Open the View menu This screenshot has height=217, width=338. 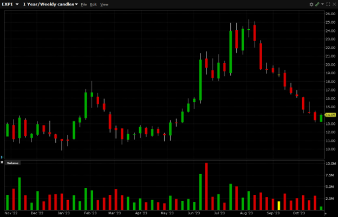coord(105,4)
